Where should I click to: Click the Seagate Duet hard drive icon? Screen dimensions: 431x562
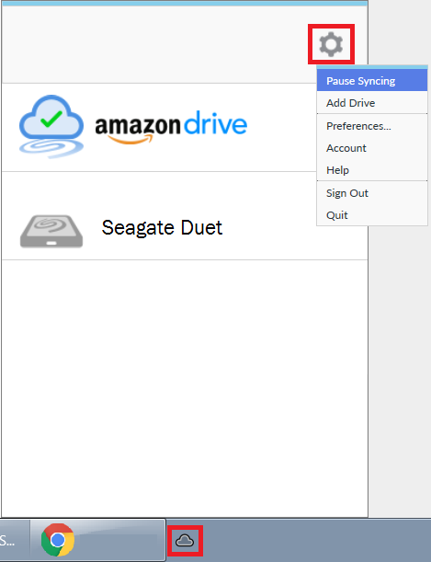tap(51, 231)
